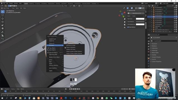Open Keying menu in timeline header

tap(13, 89)
